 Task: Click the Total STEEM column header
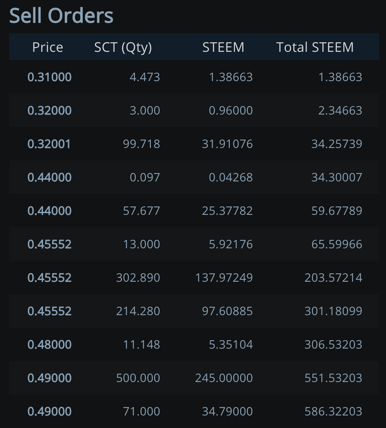click(315, 47)
